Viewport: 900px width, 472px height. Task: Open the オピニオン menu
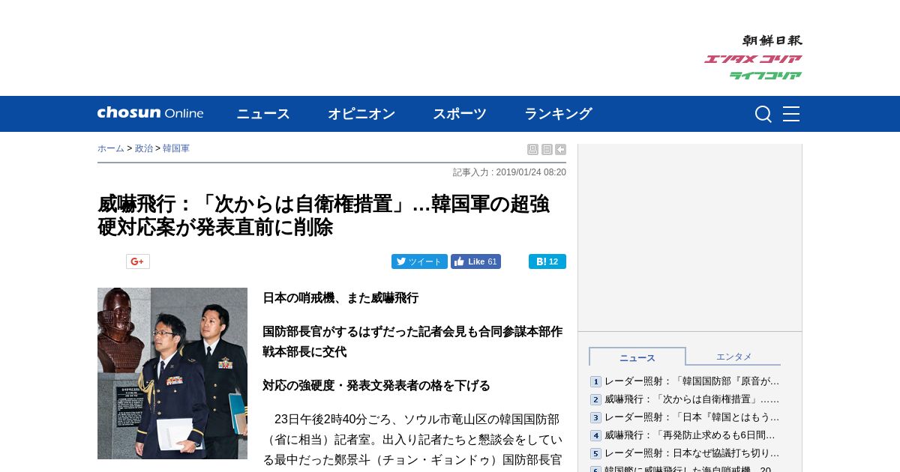361,114
